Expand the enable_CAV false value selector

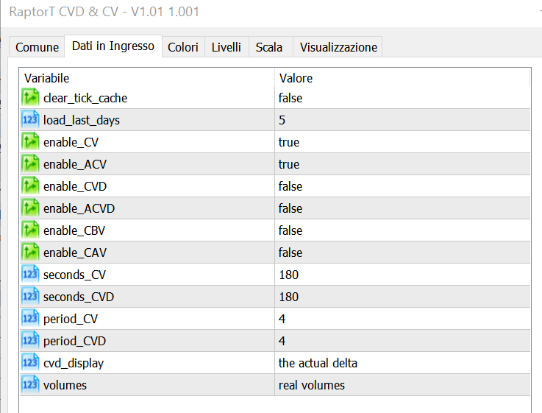click(290, 253)
